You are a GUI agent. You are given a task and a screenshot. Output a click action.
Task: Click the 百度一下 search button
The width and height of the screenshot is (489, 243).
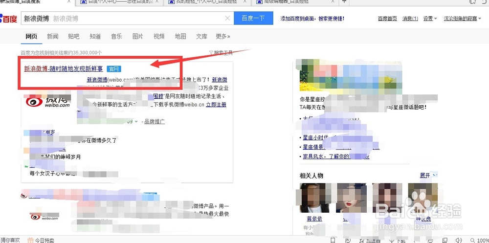pos(253,18)
